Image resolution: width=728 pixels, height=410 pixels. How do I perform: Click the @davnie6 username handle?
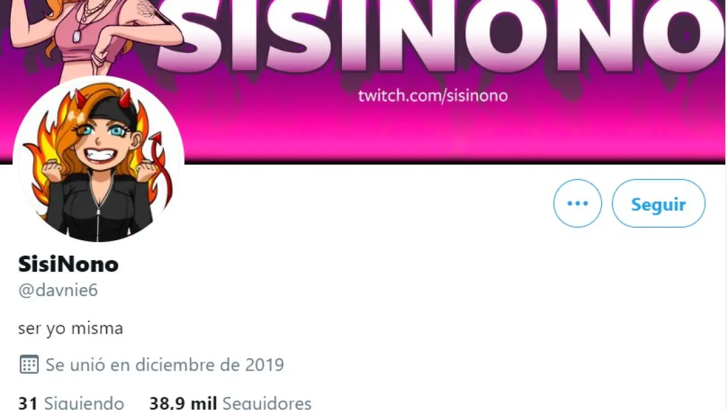[x=58, y=290]
